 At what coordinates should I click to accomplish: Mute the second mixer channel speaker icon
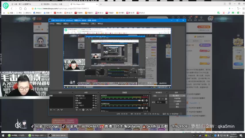(x=143, y=108)
